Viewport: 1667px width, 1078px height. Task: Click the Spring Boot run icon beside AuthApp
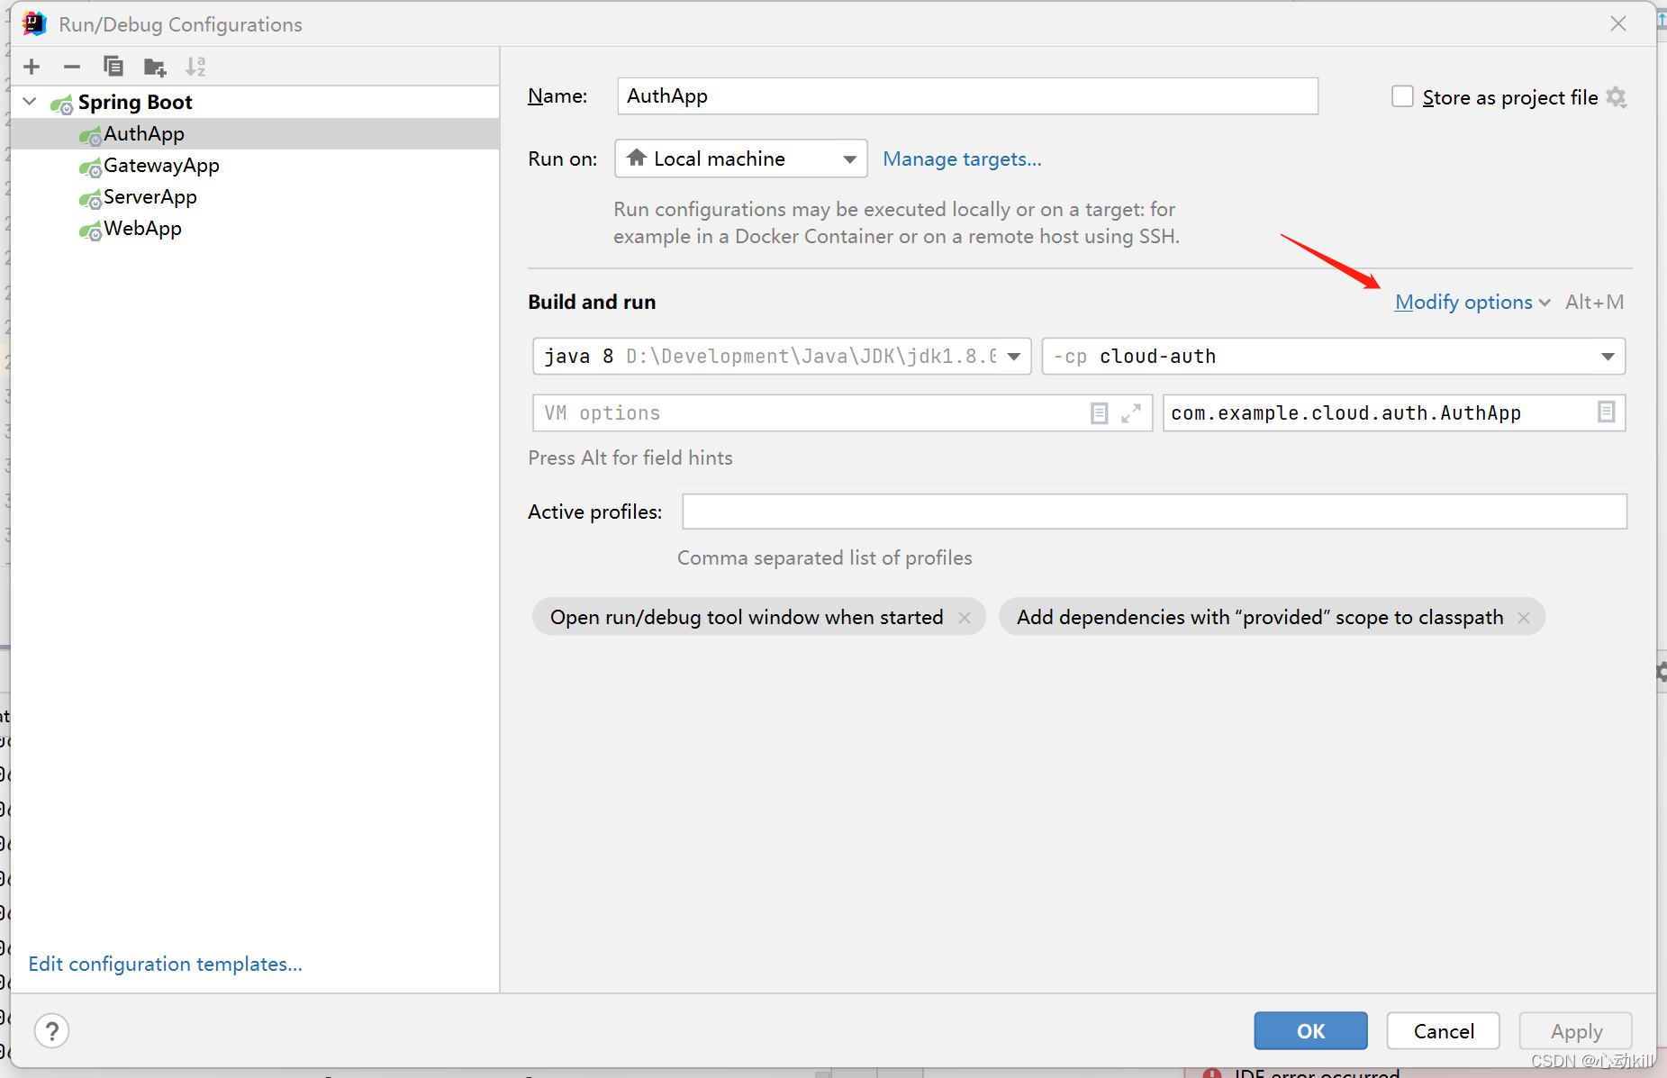tap(90, 136)
